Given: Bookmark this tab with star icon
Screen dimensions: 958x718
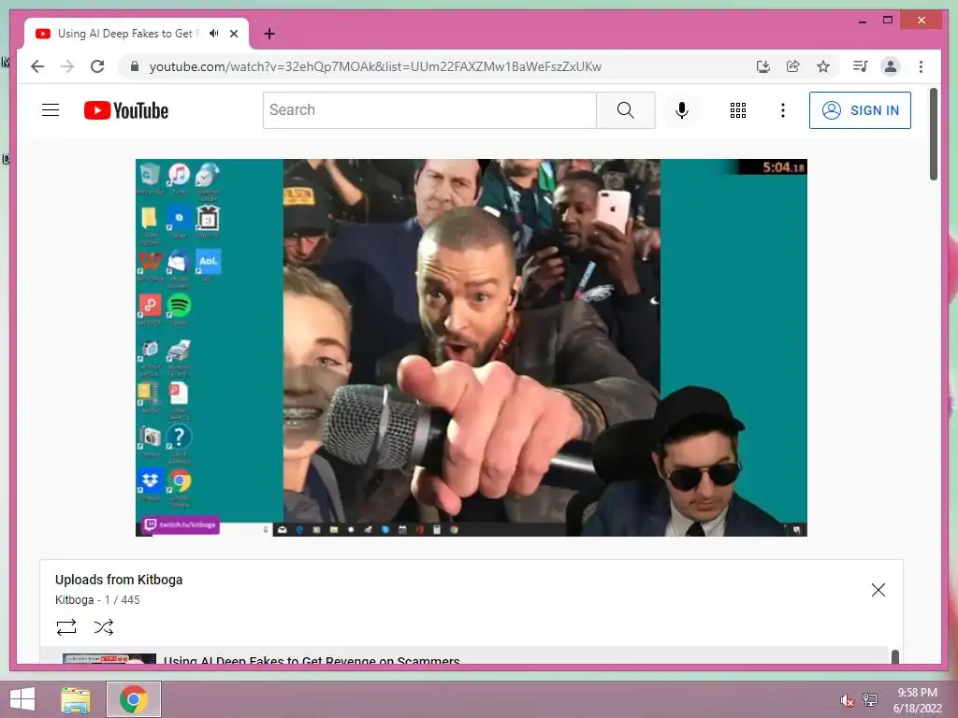Looking at the screenshot, I should [x=823, y=66].
